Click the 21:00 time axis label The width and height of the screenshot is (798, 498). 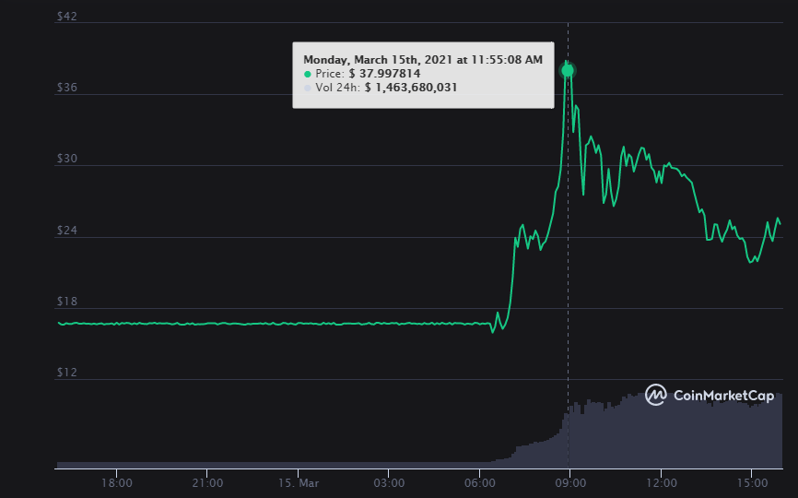click(x=207, y=482)
